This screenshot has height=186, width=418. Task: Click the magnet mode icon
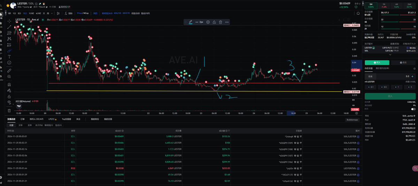(x=9, y=84)
